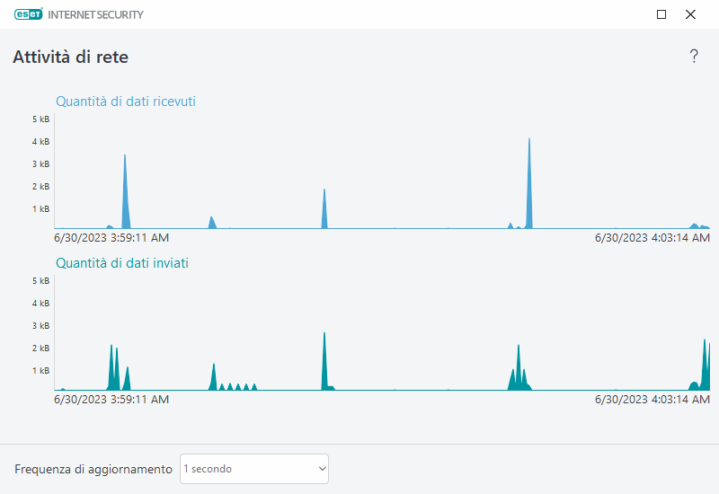This screenshot has height=494, width=719.
Task: Click the Attività di rete heading
Action: pyautogui.click(x=70, y=57)
